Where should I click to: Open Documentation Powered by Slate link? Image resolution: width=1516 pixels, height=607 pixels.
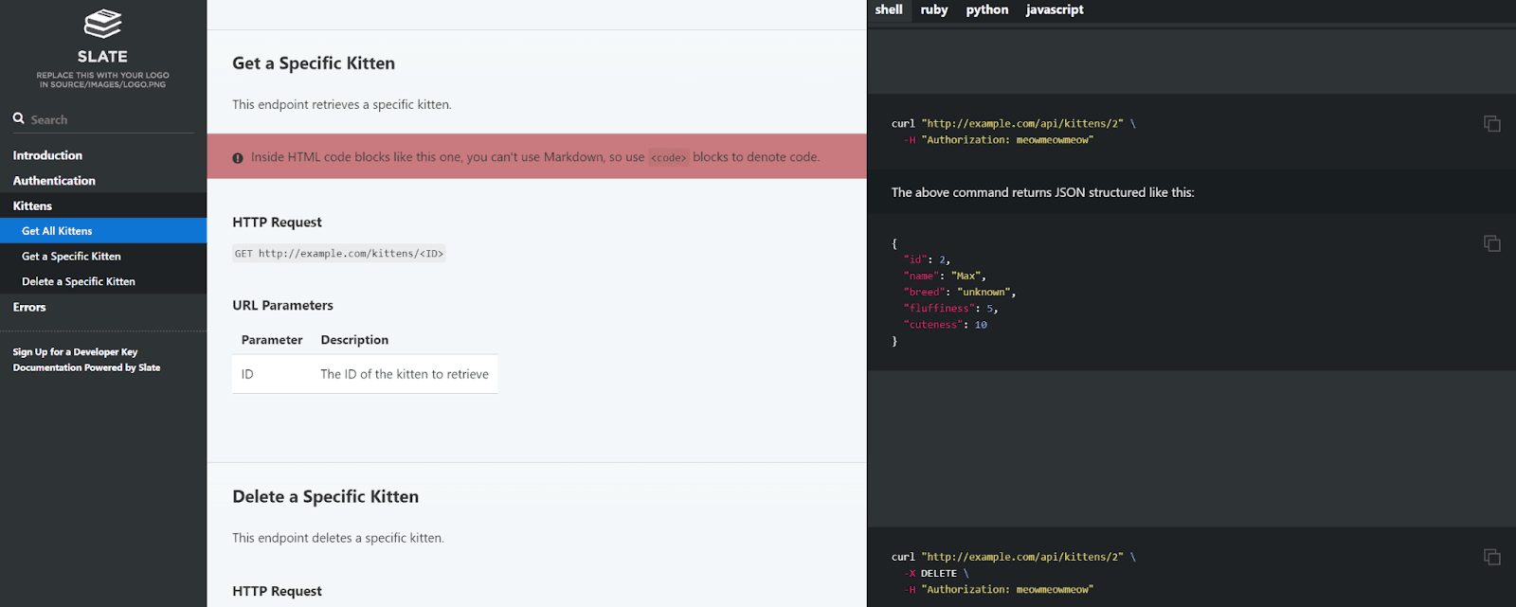pyautogui.click(x=86, y=368)
